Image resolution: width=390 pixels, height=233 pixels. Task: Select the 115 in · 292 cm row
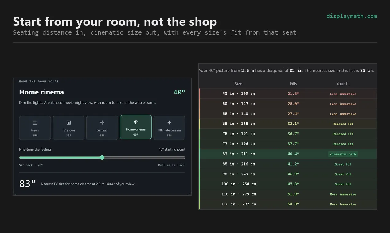(288, 204)
